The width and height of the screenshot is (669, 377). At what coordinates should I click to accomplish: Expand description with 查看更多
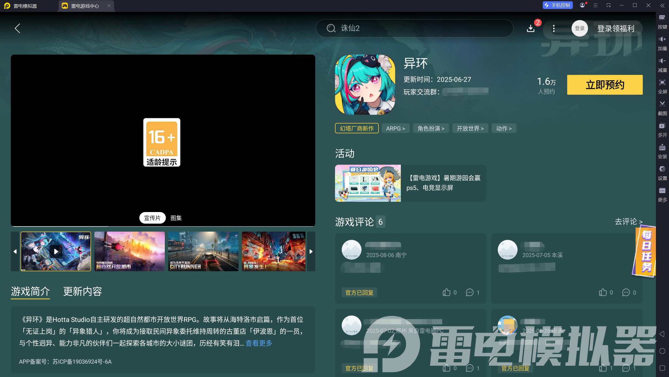(259, 343)
